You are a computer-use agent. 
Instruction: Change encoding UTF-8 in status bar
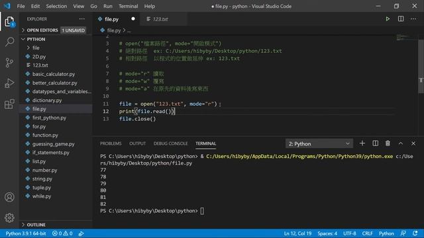349,233
